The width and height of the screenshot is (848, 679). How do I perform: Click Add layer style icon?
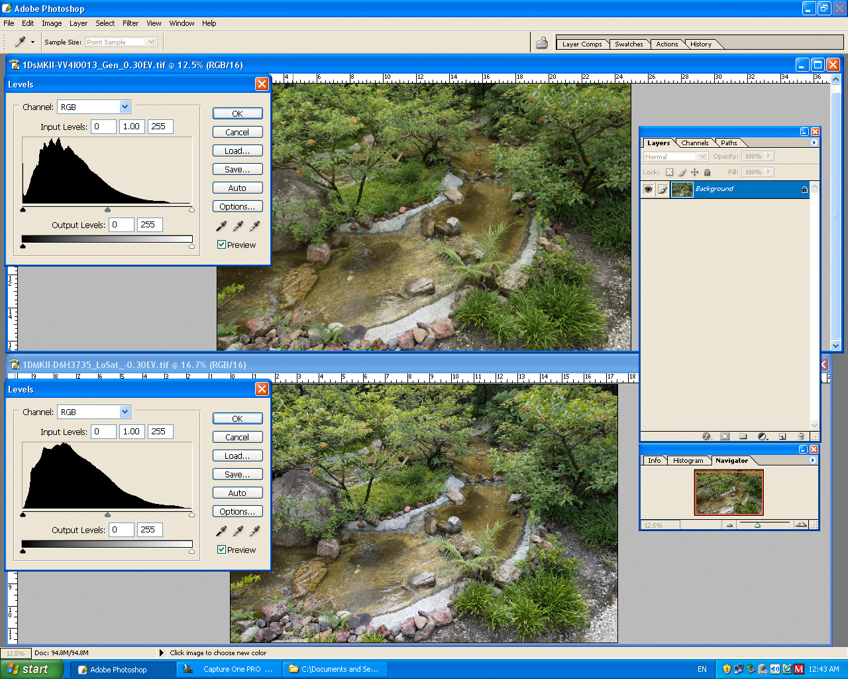706,436
